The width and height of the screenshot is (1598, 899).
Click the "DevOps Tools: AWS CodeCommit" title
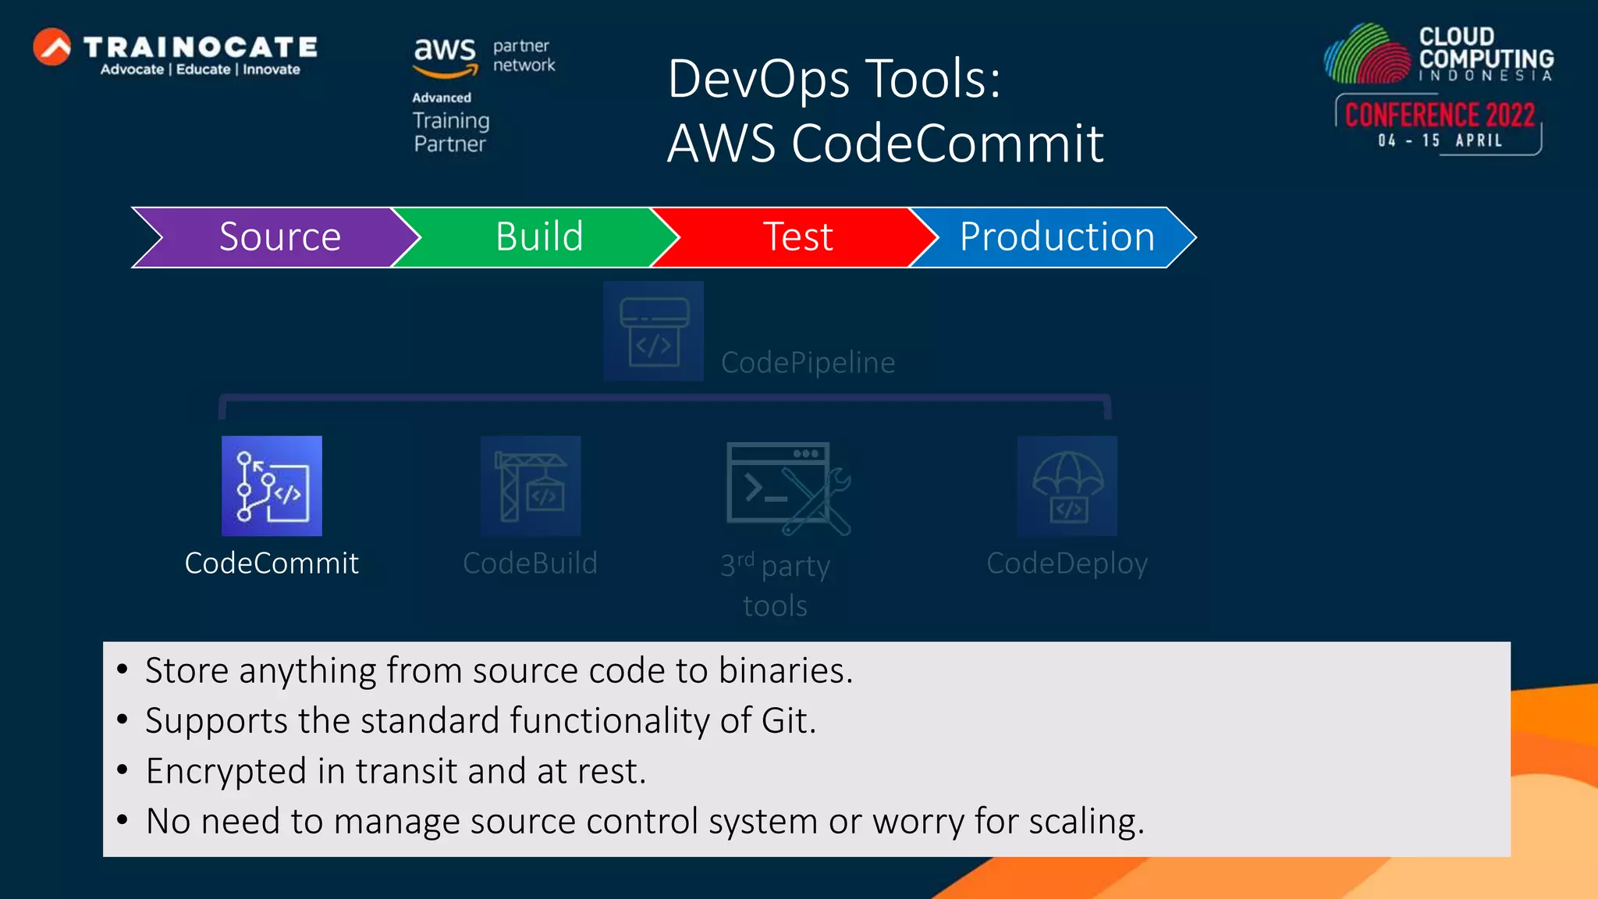point(886,111)
